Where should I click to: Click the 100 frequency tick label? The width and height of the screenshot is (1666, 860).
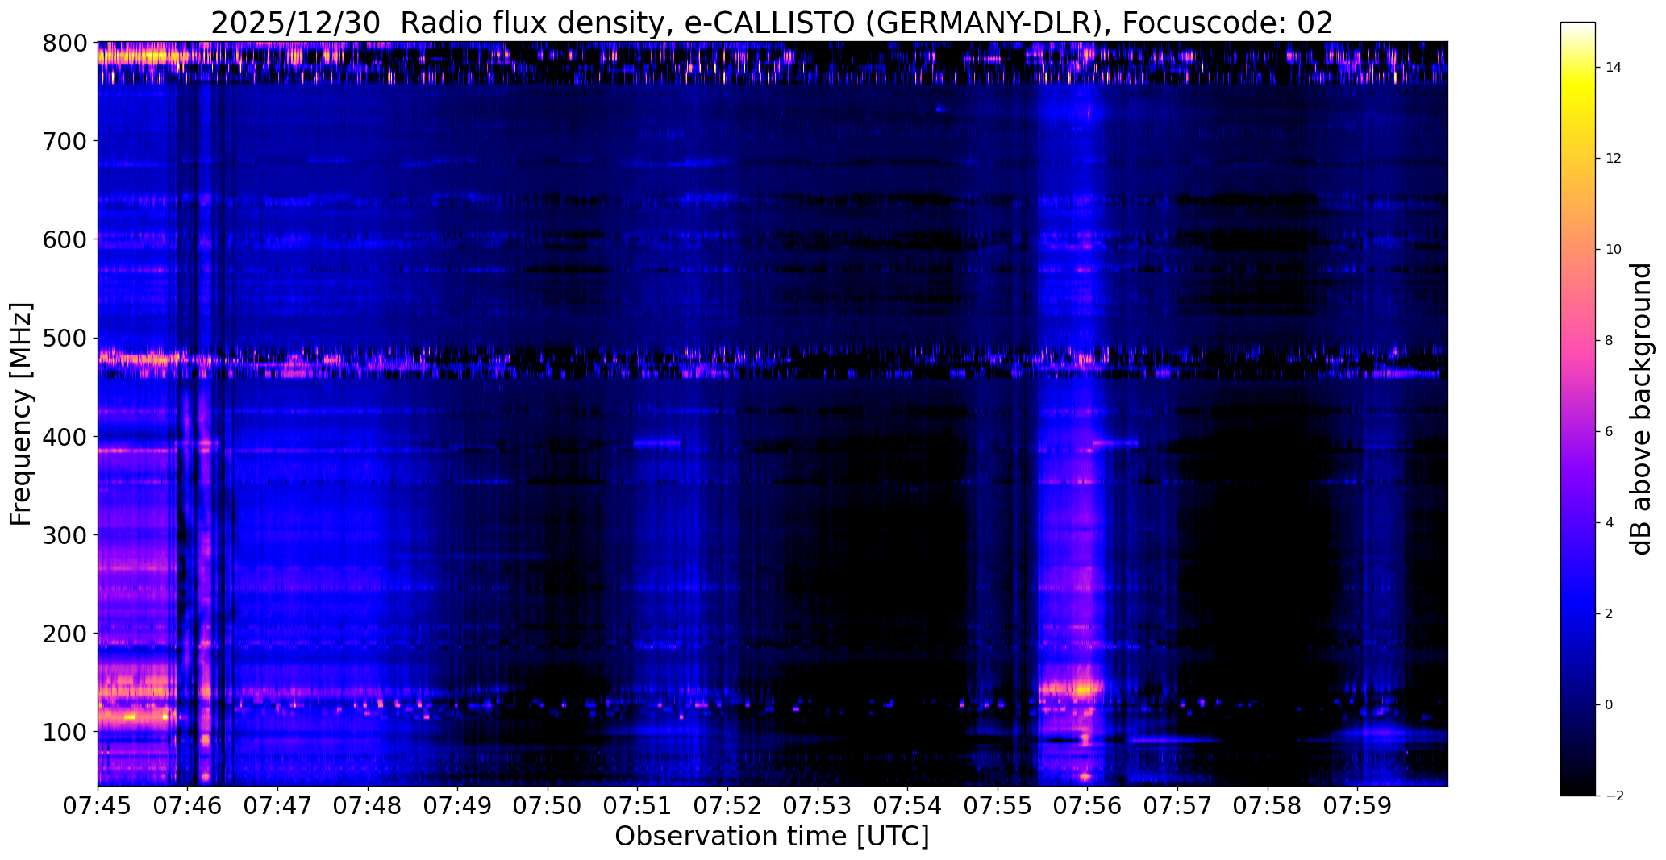(x=63, y=732)
